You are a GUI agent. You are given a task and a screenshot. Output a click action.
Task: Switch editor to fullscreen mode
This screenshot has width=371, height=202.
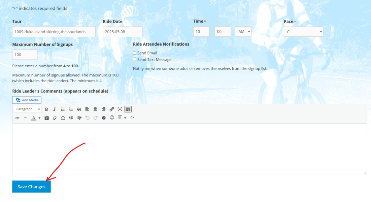tap(120, 109)
